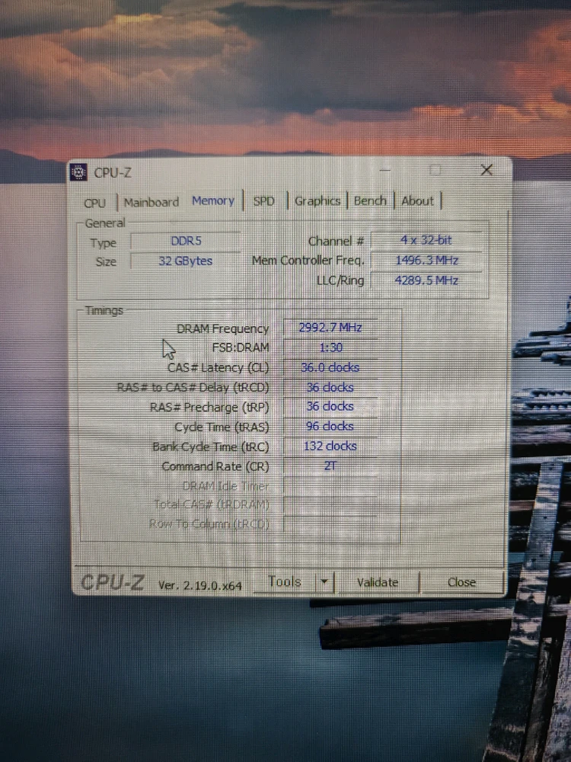Go to the About tab

(417, 200)
